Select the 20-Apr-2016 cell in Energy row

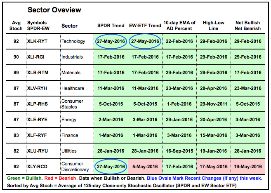click(x=213, y=120)
